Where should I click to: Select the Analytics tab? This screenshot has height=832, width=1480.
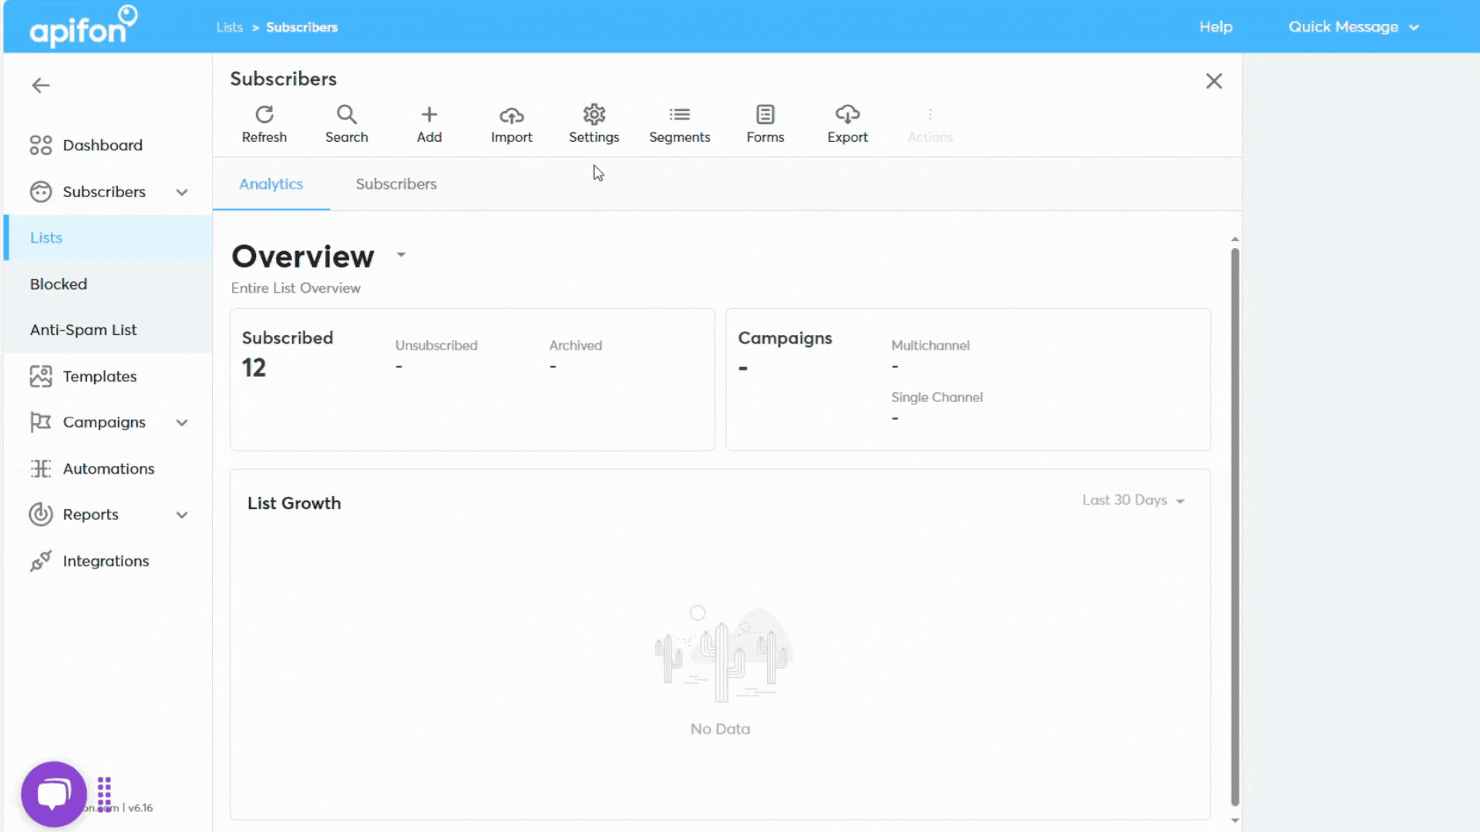point(271,184)
